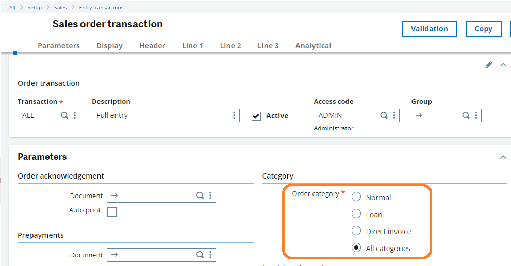Click the Copy button
The image size is (511, 266).
point(483,29)
